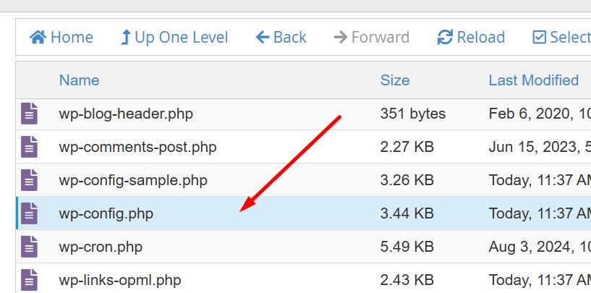The width and height of the screenshot is (591, 293).
Task: Click the Reload refresh icon
Action: (446, 37)
